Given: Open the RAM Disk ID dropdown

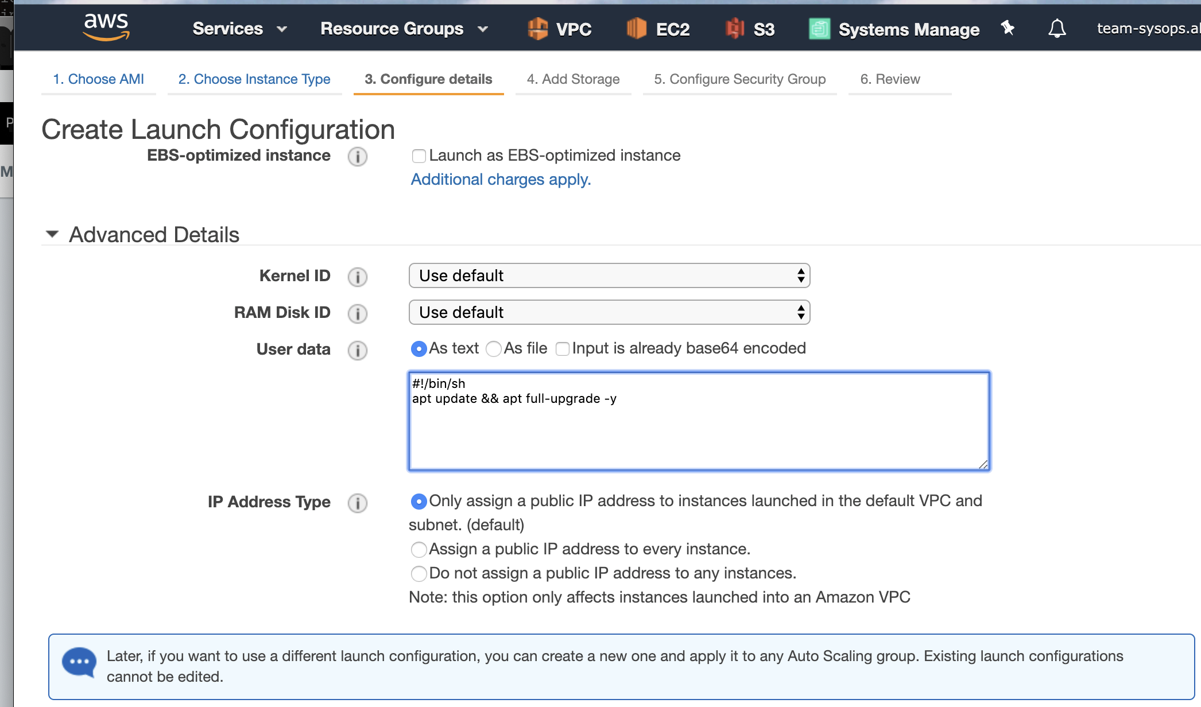Looking at the screenshot, I should pos(609,313).
